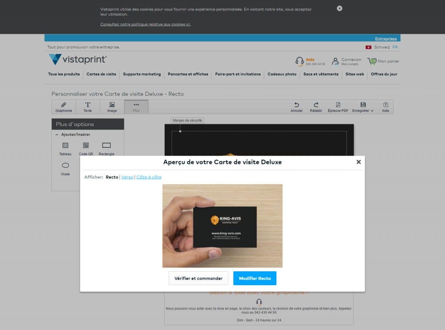The height and width of the screenshot is (330, 445).
Task: Open the Sites web menu
Action: (x=355, y=74)
